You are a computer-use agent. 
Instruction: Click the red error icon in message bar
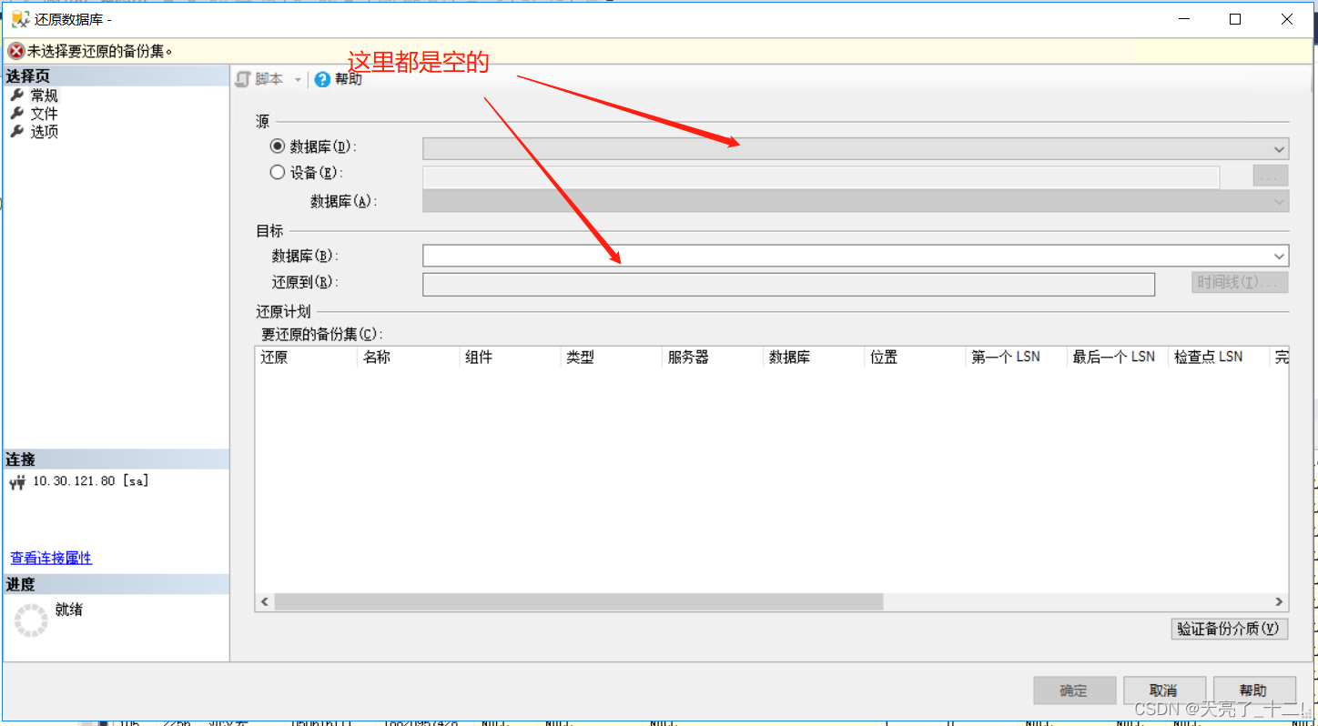coord(15,51)
